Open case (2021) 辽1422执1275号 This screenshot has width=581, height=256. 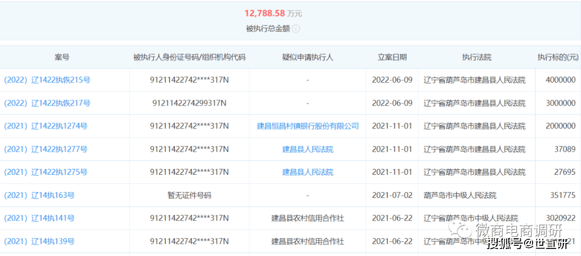click(x=46, y=173)
